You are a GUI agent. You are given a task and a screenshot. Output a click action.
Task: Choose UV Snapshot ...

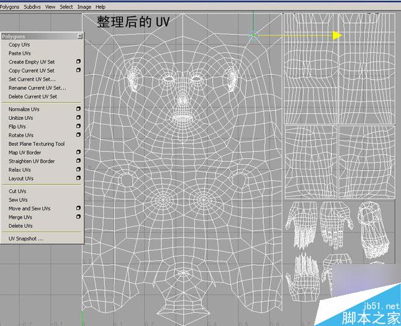(x=26, y=238)
